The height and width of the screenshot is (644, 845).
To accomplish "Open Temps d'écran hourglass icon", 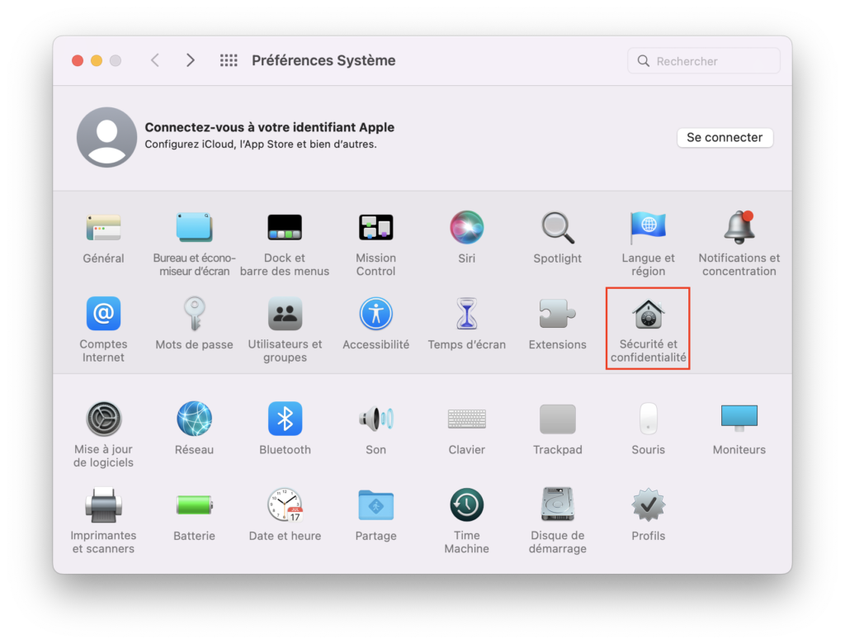I will pyautogui.click(x=466, y=315).
